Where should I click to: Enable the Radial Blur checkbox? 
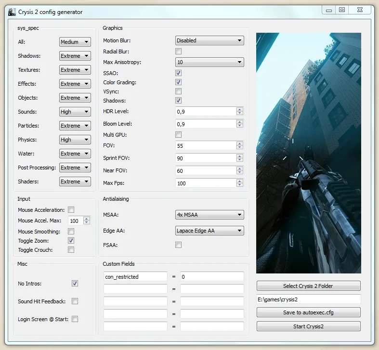178,52
